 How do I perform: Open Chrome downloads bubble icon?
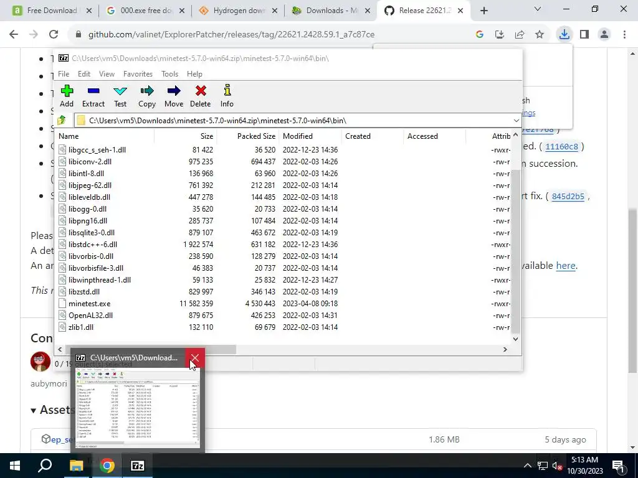[564, 35]
